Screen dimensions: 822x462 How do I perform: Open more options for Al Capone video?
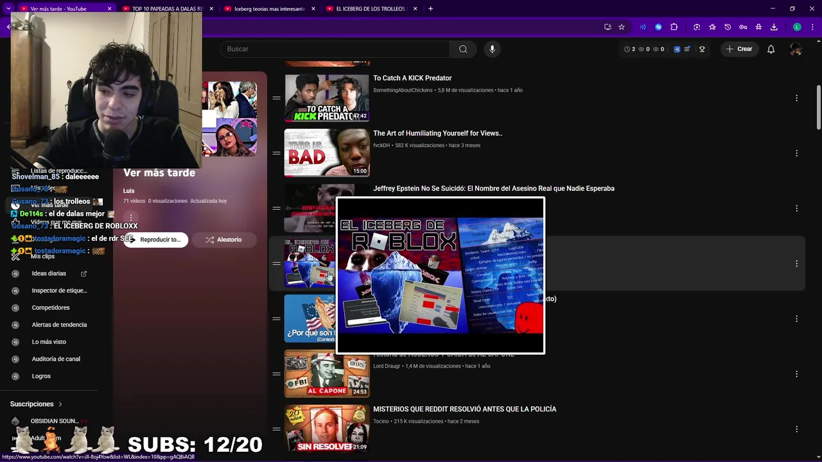tap(796, 374)
